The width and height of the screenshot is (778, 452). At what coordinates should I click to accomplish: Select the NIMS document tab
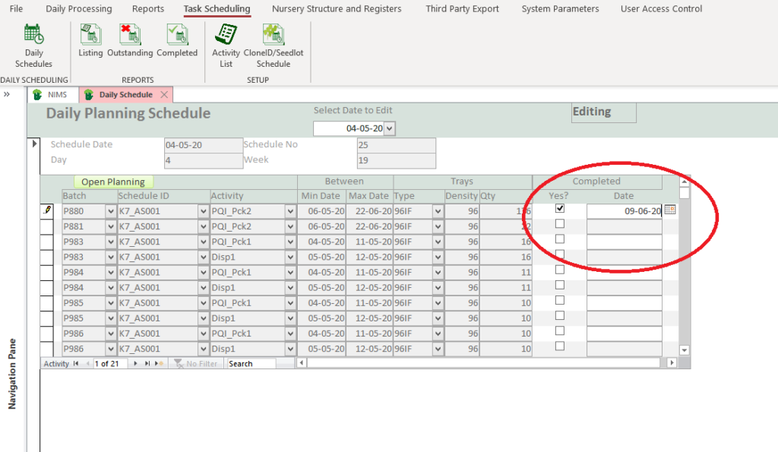(53, 95)
